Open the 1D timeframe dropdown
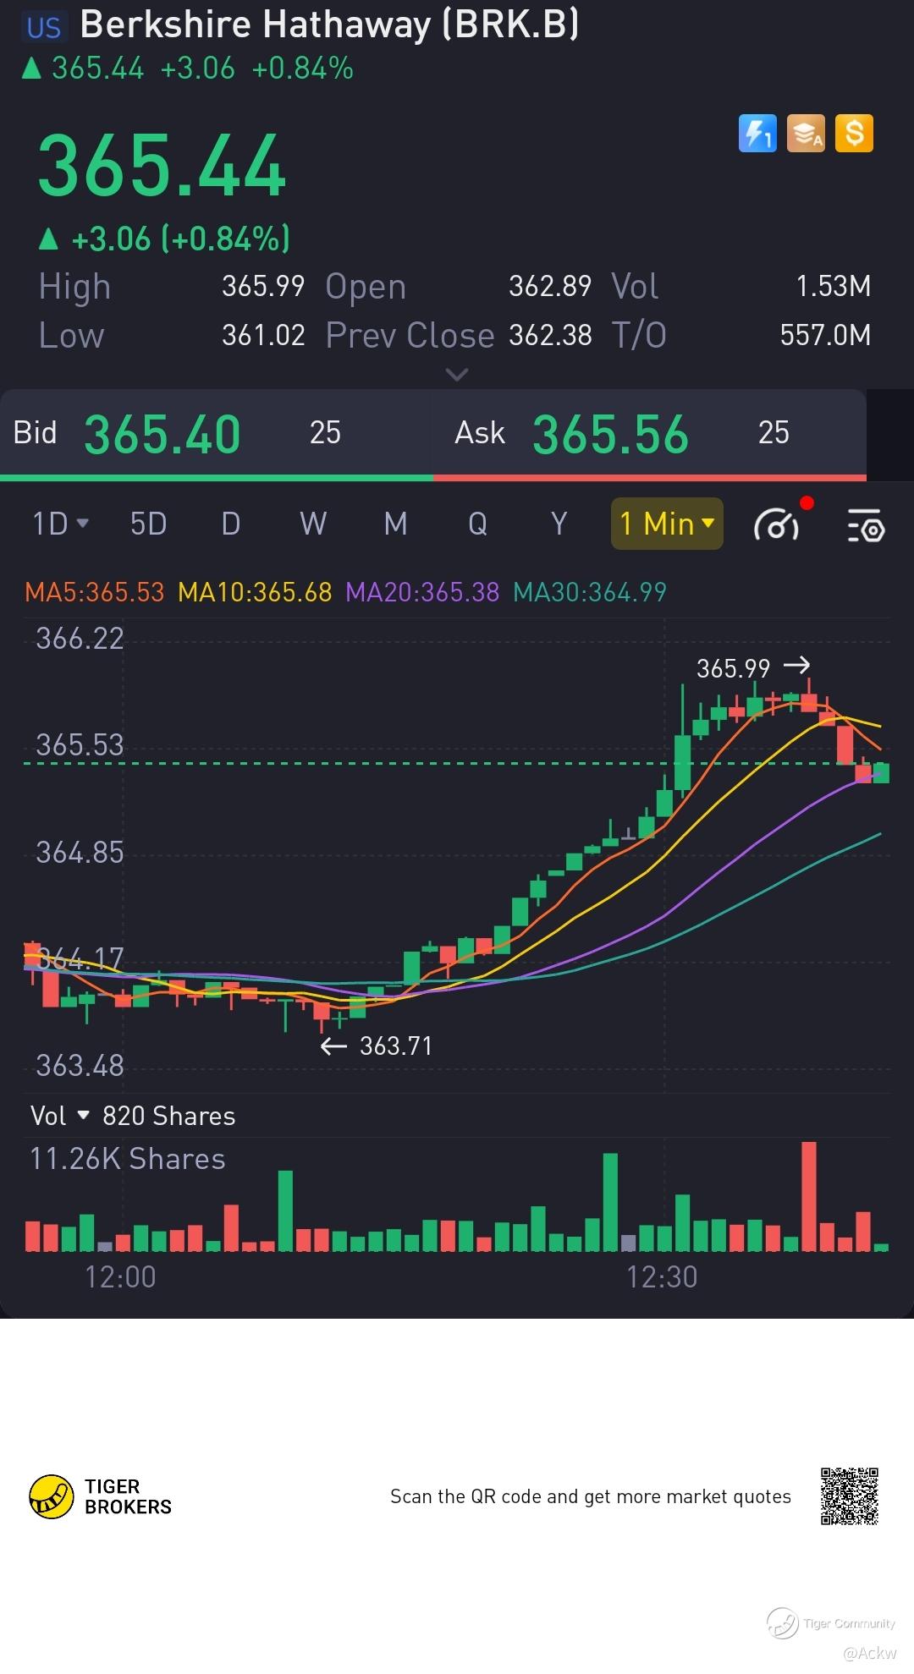Screen dimensions: 914x1674 [60, 524]
